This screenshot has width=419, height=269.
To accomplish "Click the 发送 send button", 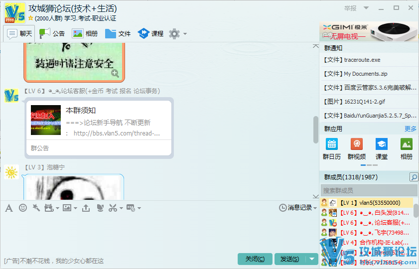I will coord(289,259).
